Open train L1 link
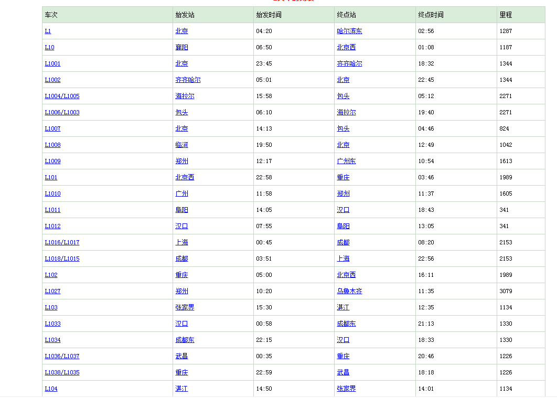This screenshot has width=557, height=398. coord(48,31)
